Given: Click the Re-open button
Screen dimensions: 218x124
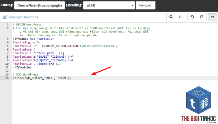Looking at the screenshot, I should click(146, 5).
